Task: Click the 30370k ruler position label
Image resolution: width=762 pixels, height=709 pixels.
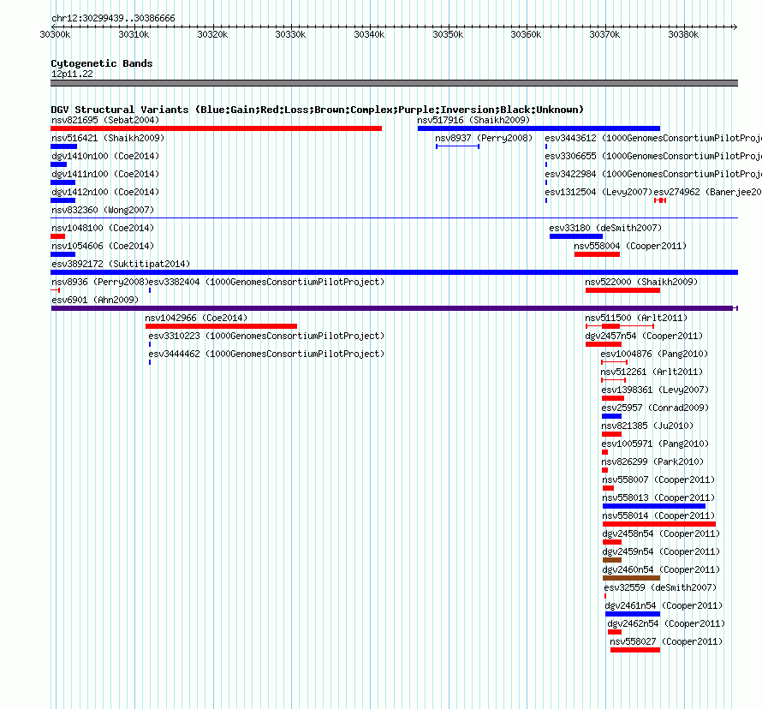Action: (x=605, y=34)
